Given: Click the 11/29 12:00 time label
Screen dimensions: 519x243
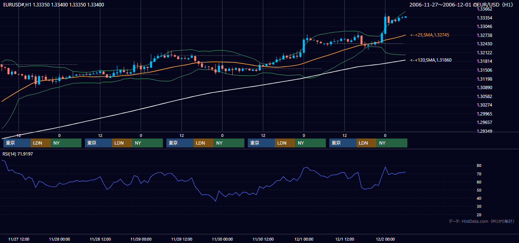Looking at the screenshot, I should [x=182, y=239].
